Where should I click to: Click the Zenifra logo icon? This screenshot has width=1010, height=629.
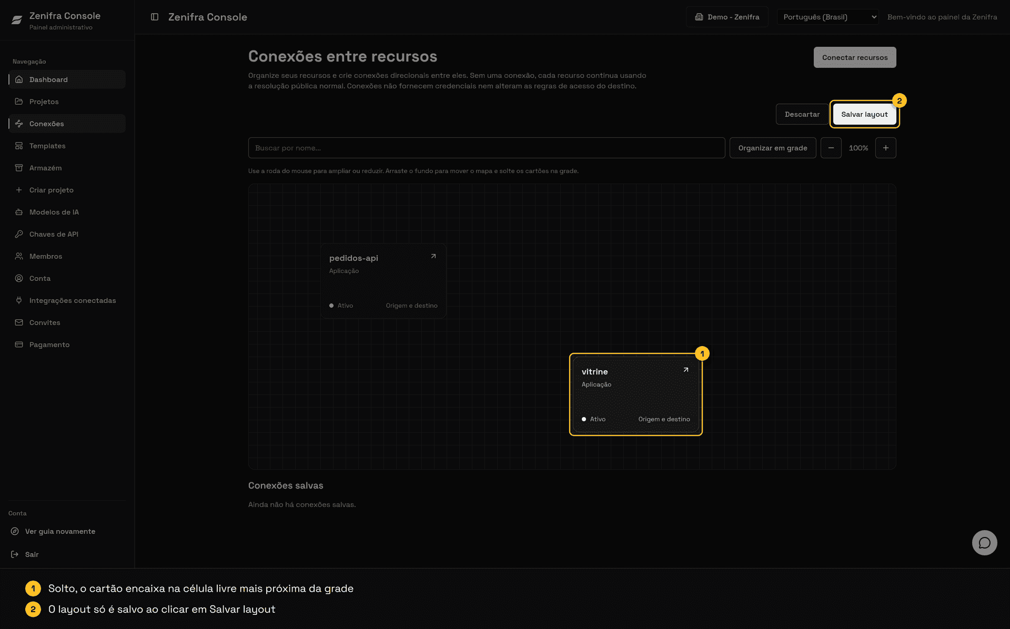click(x=17, y=20)
